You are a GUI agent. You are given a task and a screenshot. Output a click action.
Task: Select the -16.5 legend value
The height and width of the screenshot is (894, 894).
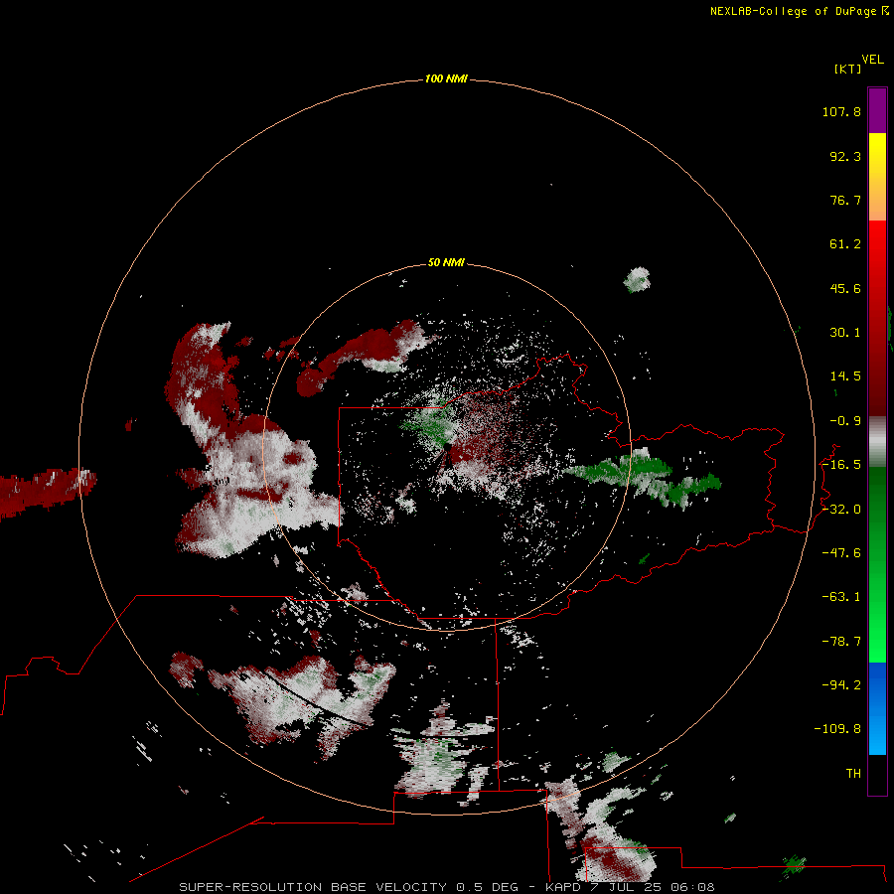[841, 465]
